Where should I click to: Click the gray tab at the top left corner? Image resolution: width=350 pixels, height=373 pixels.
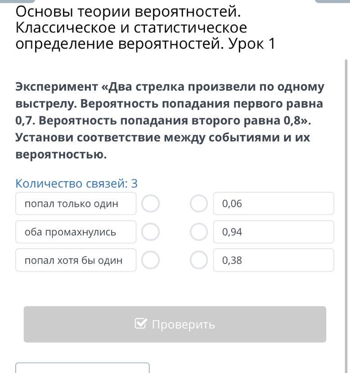17,1
